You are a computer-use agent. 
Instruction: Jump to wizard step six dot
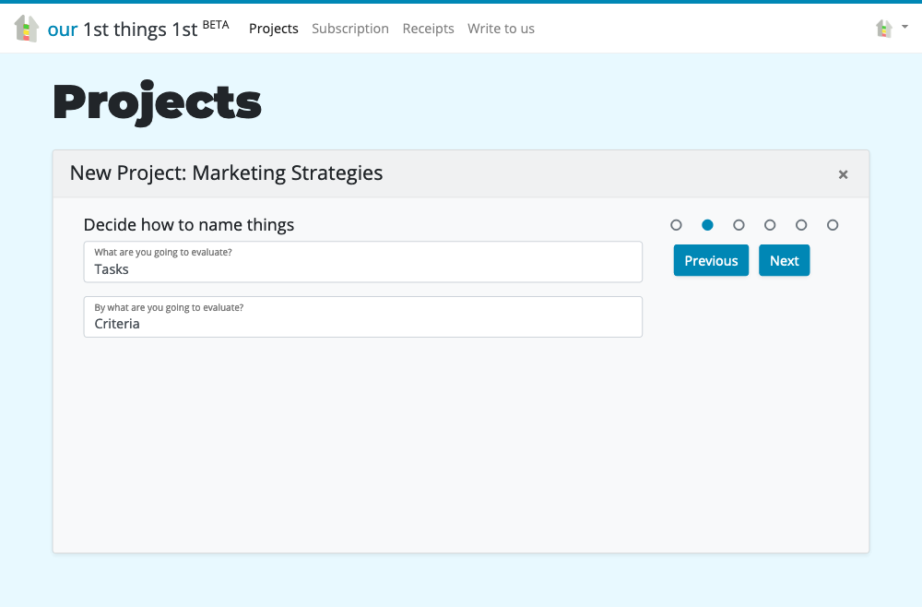point(832,225)
